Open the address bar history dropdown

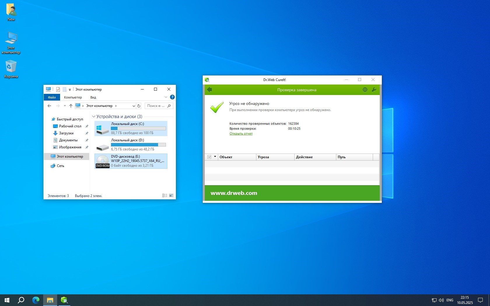coord(134,106)
